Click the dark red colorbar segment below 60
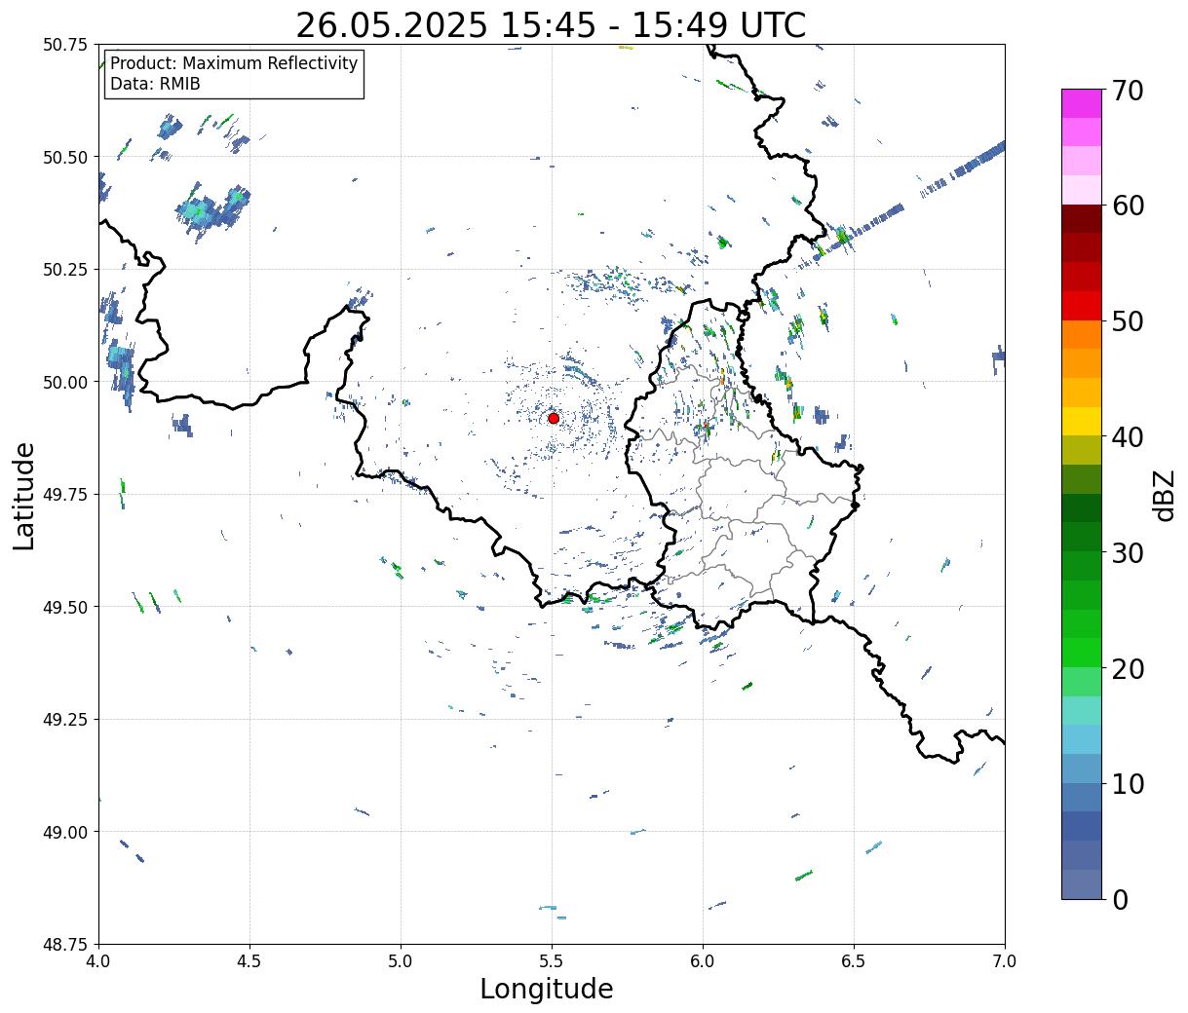Viewport: 1188px width, 1013px height. pos(1082,219)
